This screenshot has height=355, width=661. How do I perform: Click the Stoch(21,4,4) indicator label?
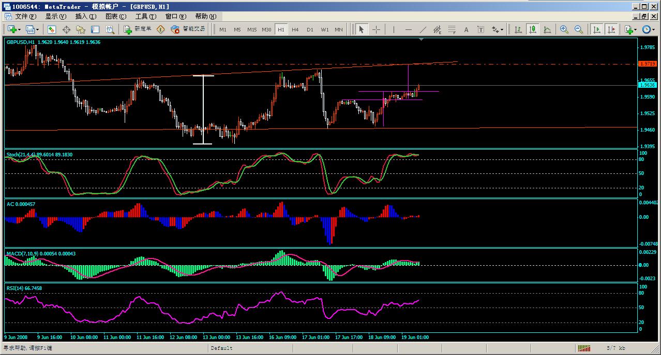(x=39, y=154)
